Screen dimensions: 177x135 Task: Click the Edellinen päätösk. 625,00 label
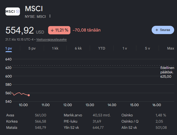[167, 72]
